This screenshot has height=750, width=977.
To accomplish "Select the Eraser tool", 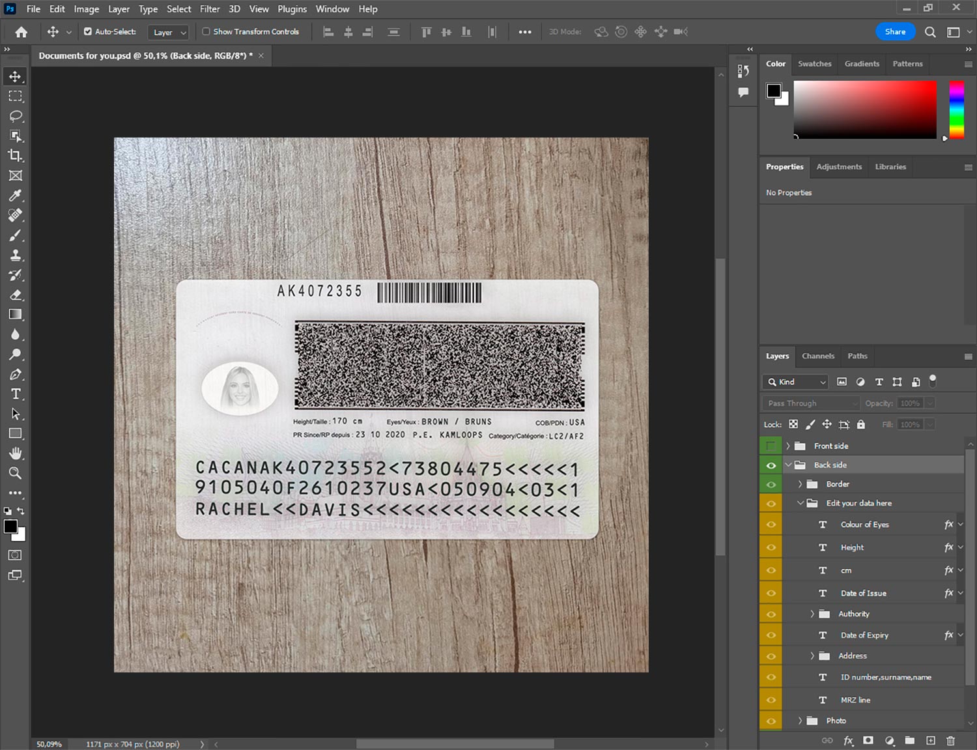I will [15, 295].
